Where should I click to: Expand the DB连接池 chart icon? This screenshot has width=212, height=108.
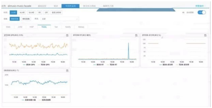(67, 71)
